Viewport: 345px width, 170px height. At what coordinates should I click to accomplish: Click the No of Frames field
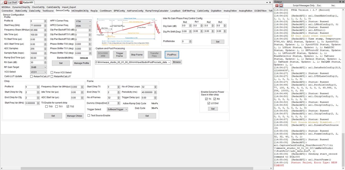[114, 98]
